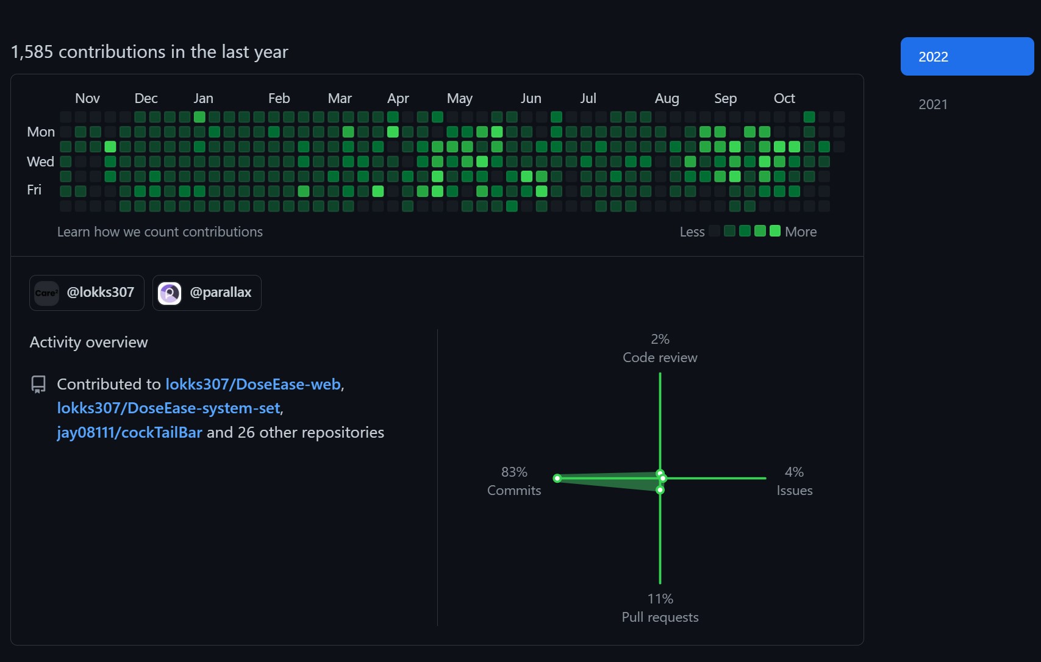The height and width of the screenshot is (662, 1041).
Task: Click the parallax organization avatar icon
Action: [170, 293]
